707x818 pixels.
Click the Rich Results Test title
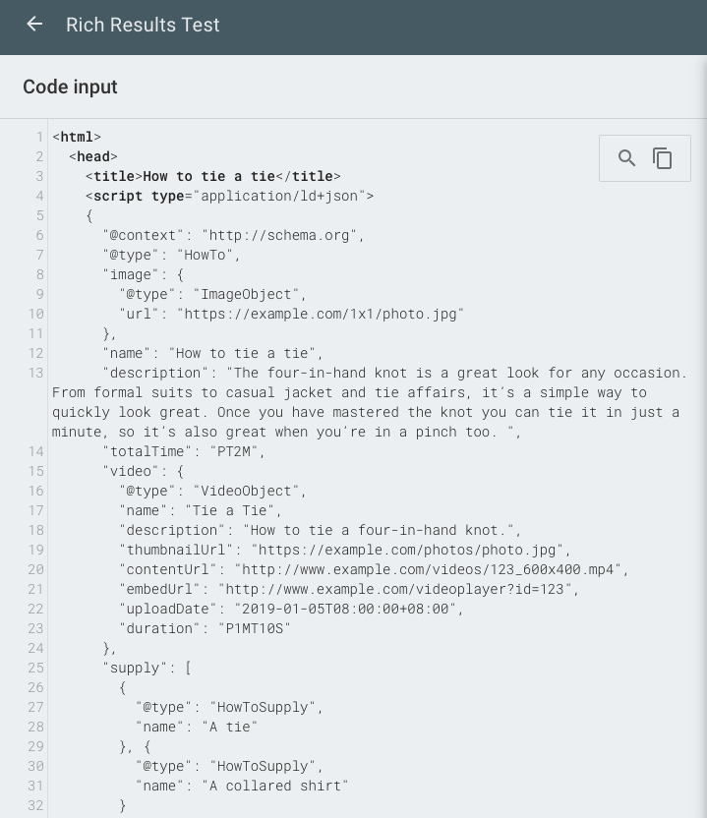(x=143, y=25)
